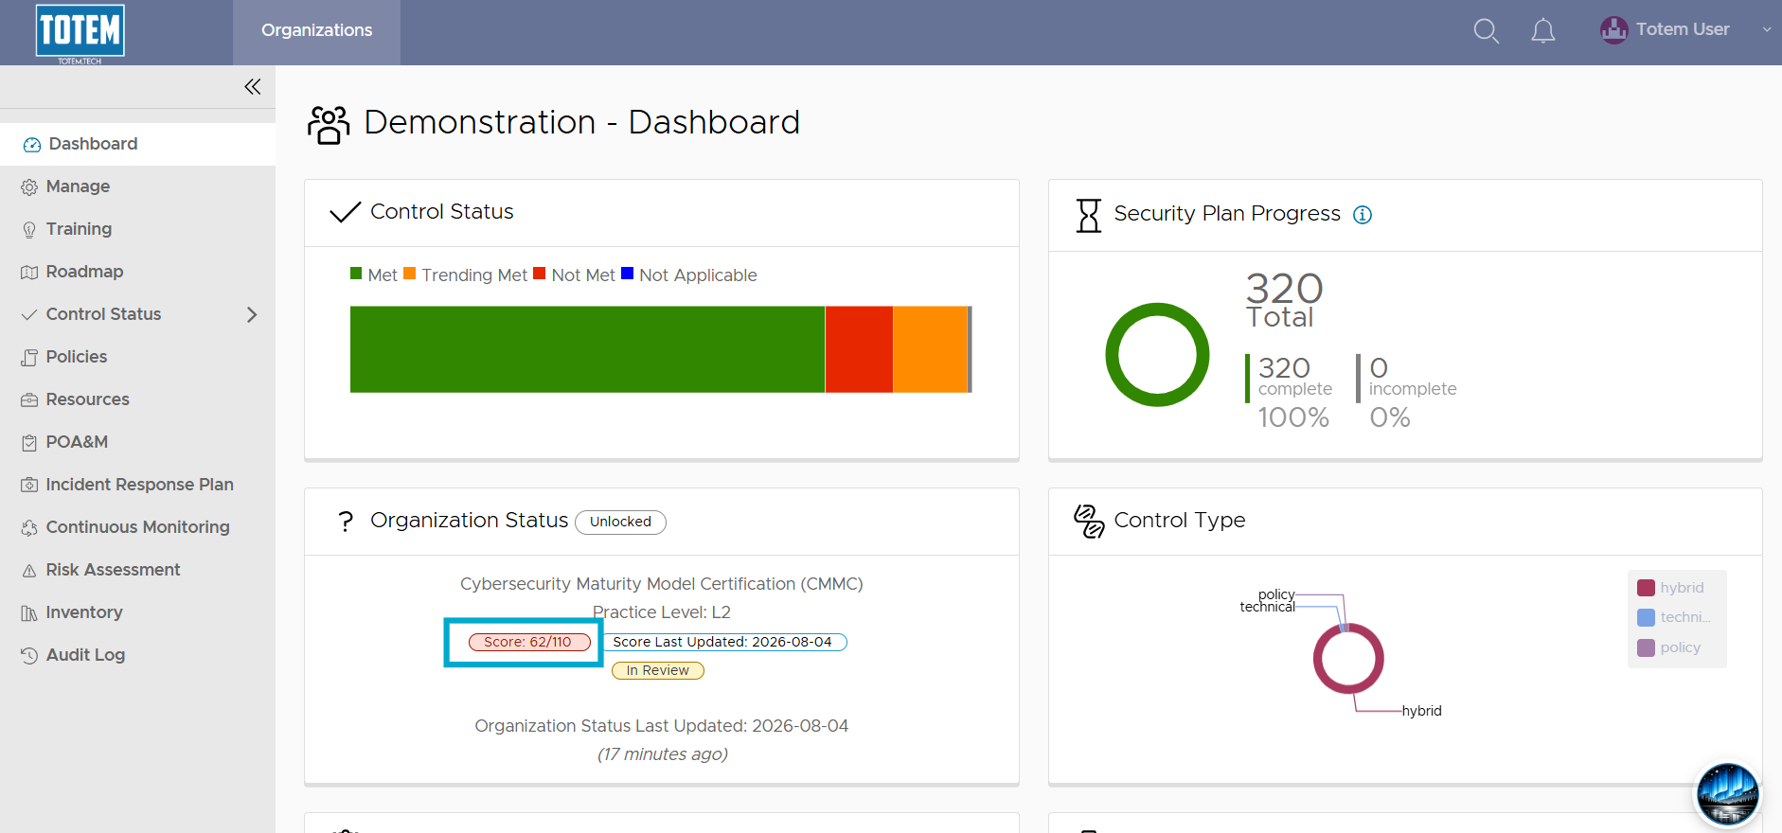Click the Resources briefcase icon
The image size is (1782, 833).
pos(29,400)
